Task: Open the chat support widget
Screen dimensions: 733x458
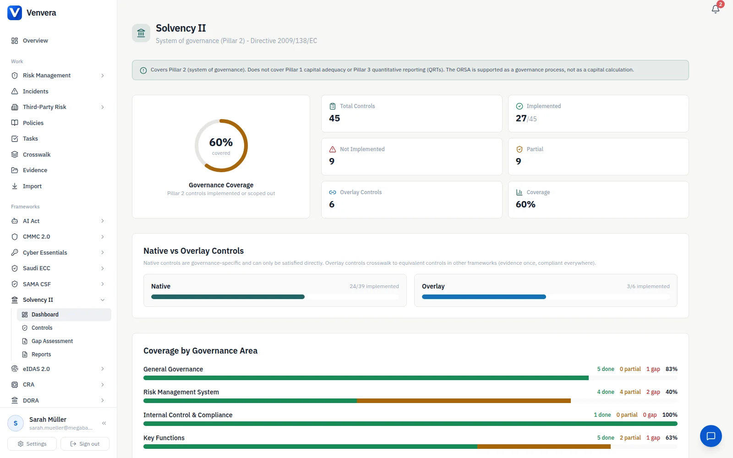Action: coord(711,436)
